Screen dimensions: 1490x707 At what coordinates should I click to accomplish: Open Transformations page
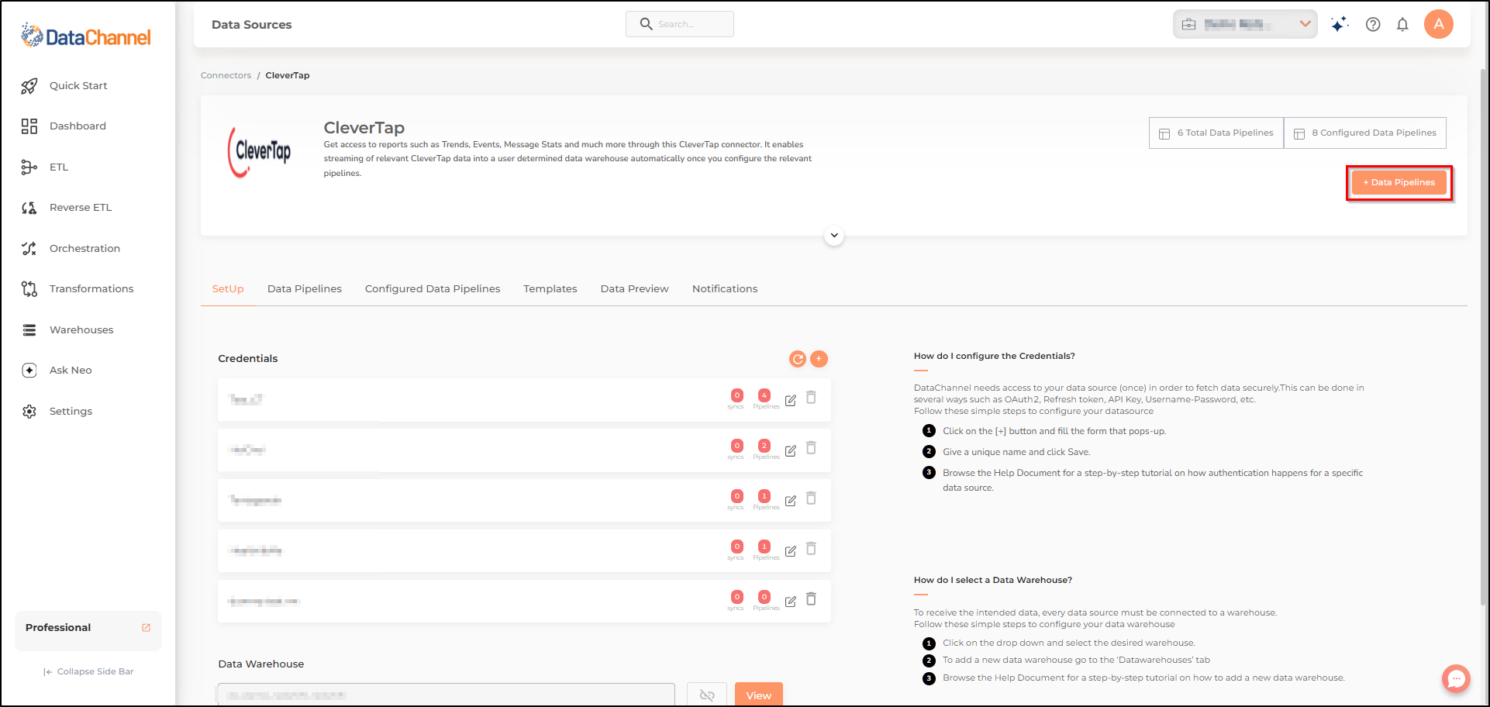pos(91,289)
